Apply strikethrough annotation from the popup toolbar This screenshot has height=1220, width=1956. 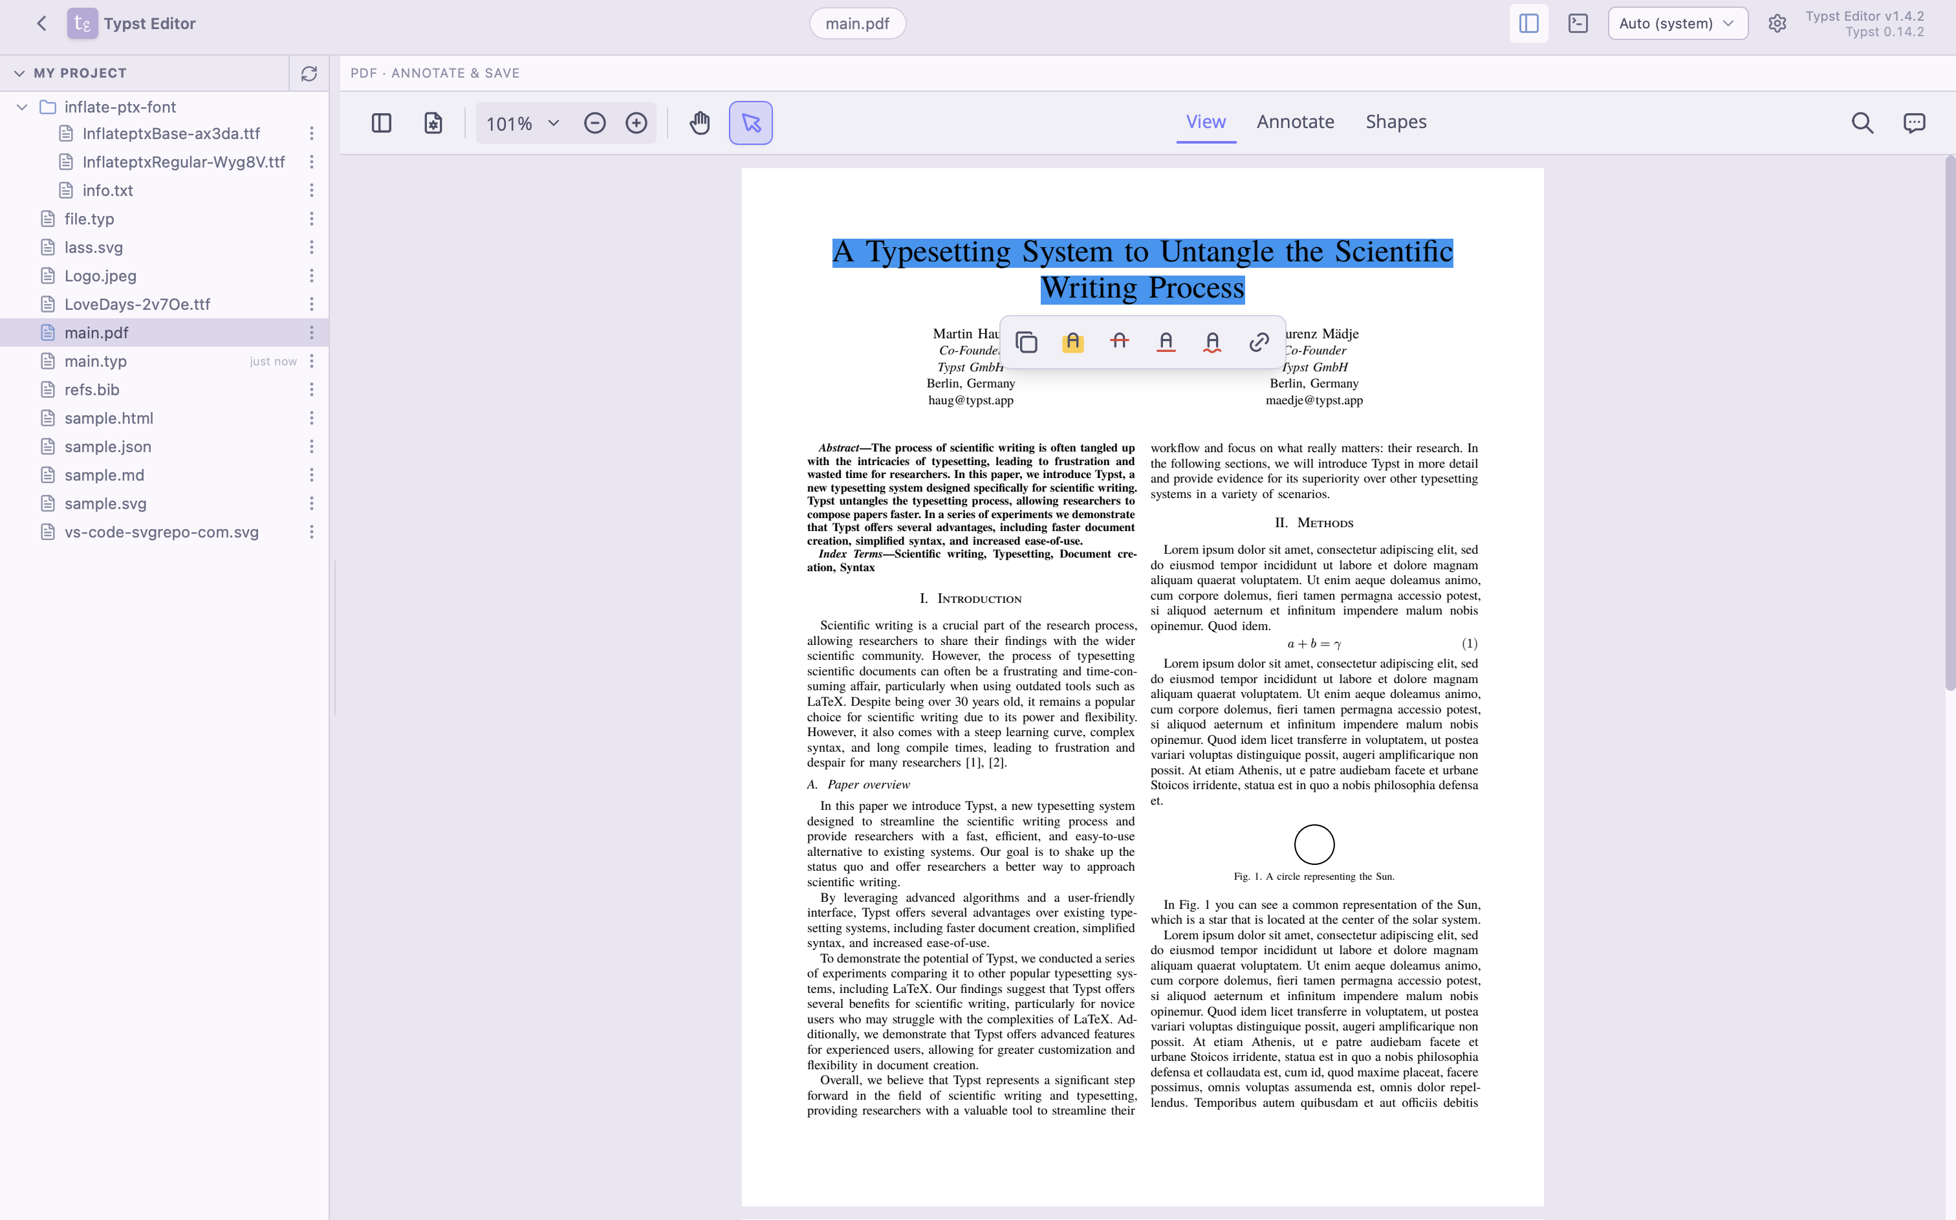click(x=1120, y=342)
